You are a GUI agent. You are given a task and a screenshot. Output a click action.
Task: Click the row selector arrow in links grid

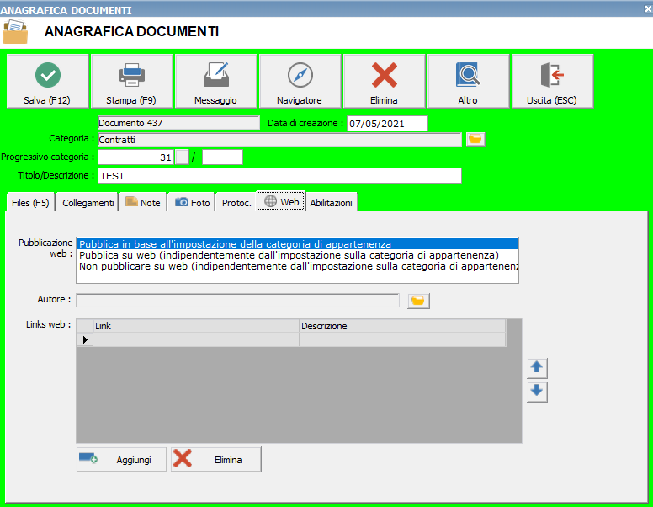tap(85, 339)
